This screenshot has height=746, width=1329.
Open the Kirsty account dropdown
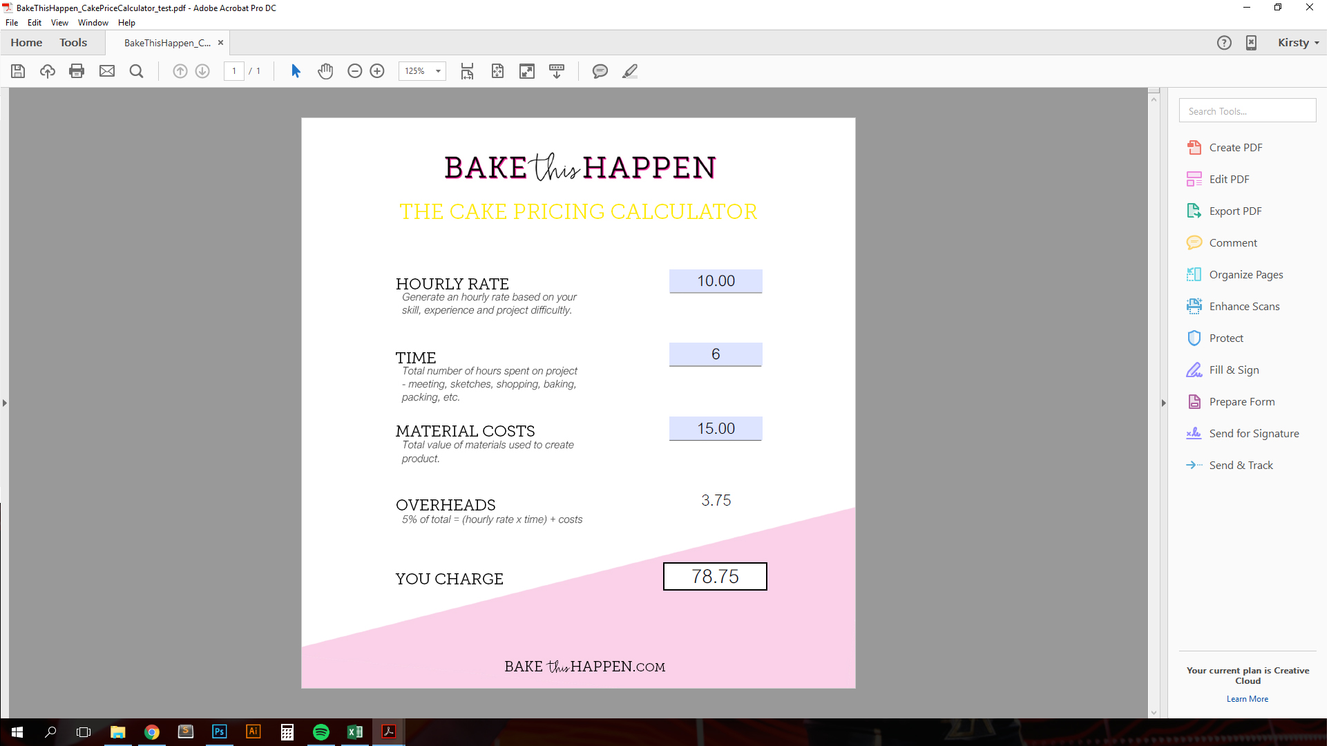(x=1298, y=43)
